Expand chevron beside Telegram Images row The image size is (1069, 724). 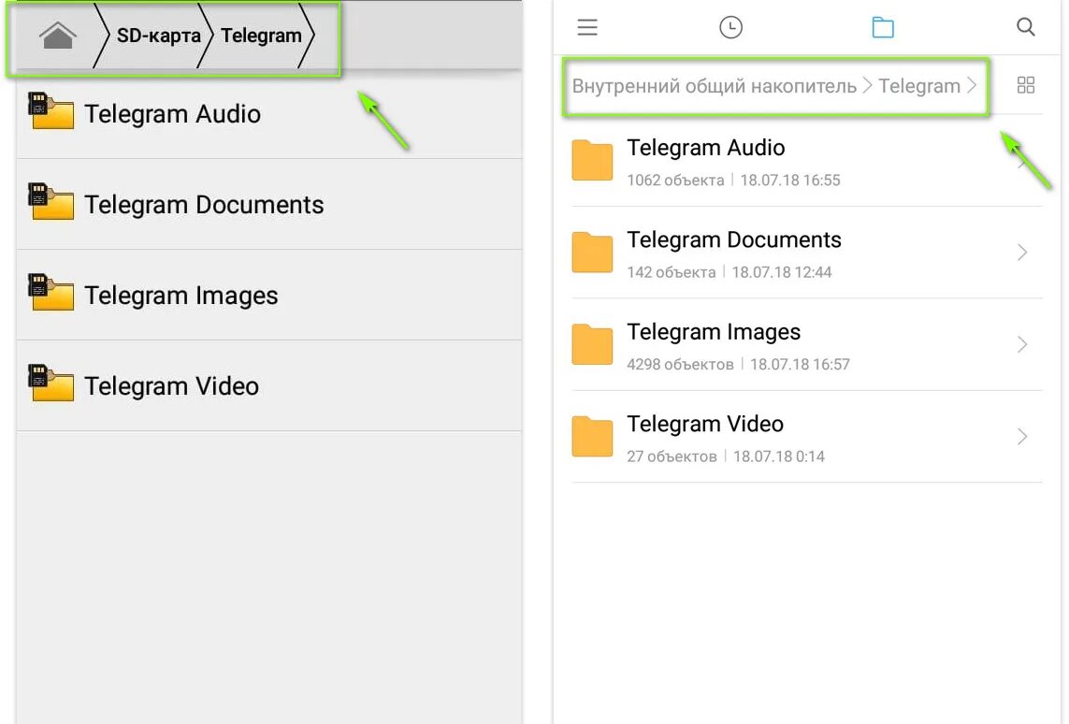tap(1022, 344)
